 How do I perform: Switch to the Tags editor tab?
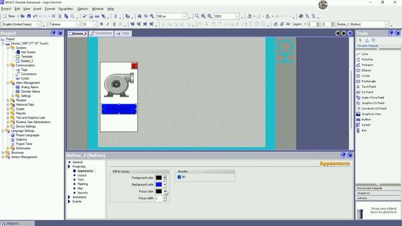pos(123,33)
